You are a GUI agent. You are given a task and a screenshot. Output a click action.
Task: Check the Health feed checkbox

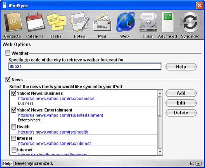click(x=14, y=127)
